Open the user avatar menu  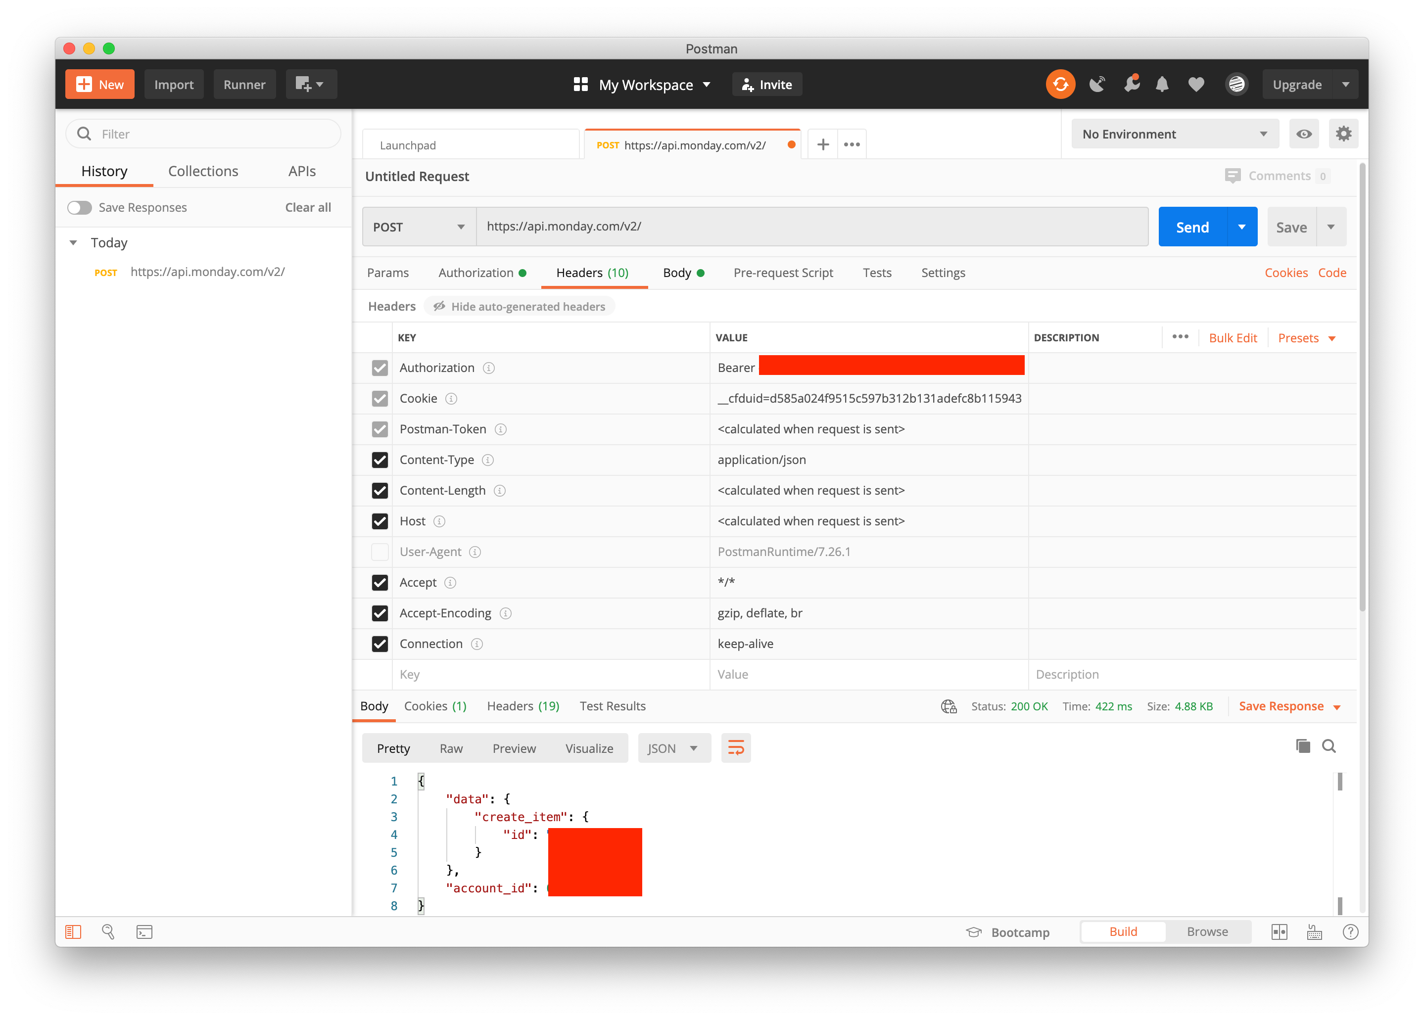point(1236,85)
